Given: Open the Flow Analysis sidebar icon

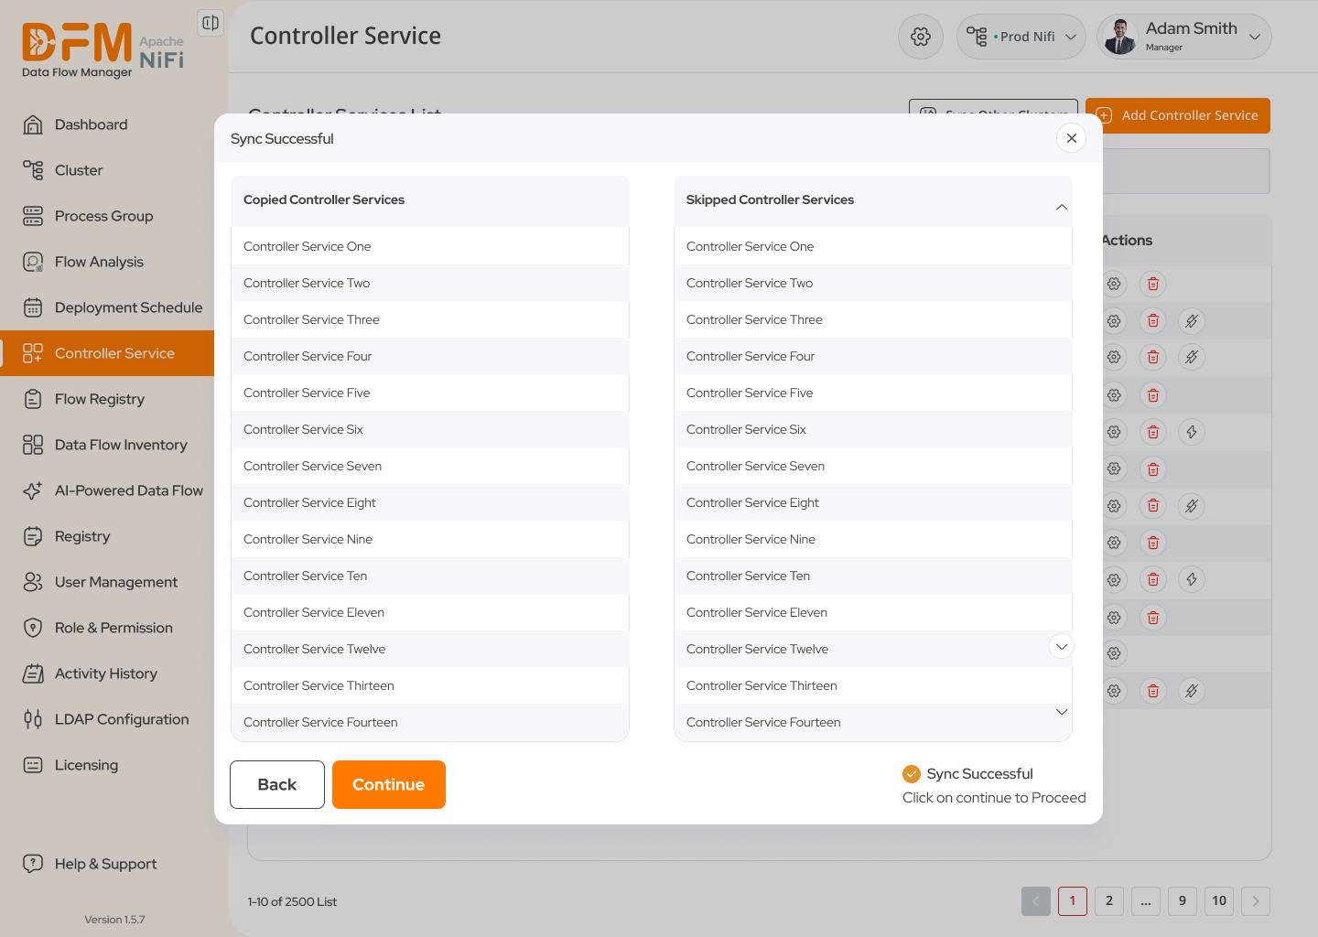Looking at the screenshot, I should coord(33,262).
